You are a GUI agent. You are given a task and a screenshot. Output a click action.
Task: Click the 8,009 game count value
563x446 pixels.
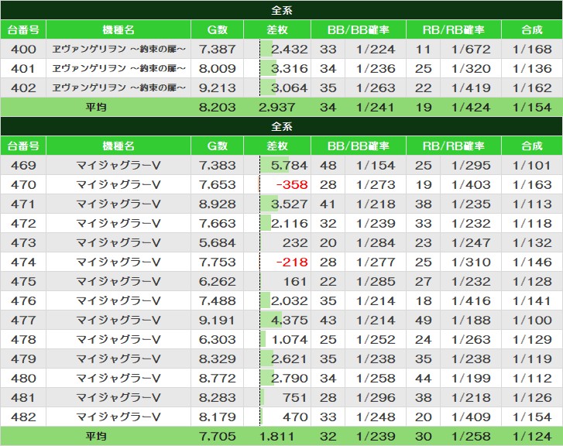tap(218, 69)
